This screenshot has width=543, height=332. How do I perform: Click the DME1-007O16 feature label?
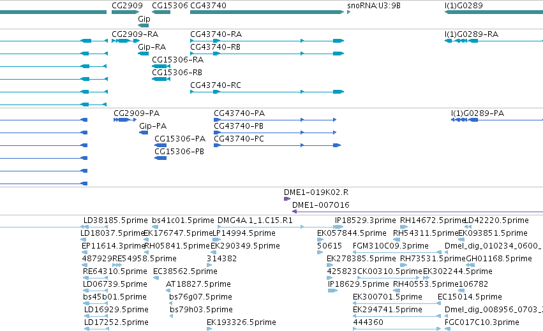pos(321,205)
